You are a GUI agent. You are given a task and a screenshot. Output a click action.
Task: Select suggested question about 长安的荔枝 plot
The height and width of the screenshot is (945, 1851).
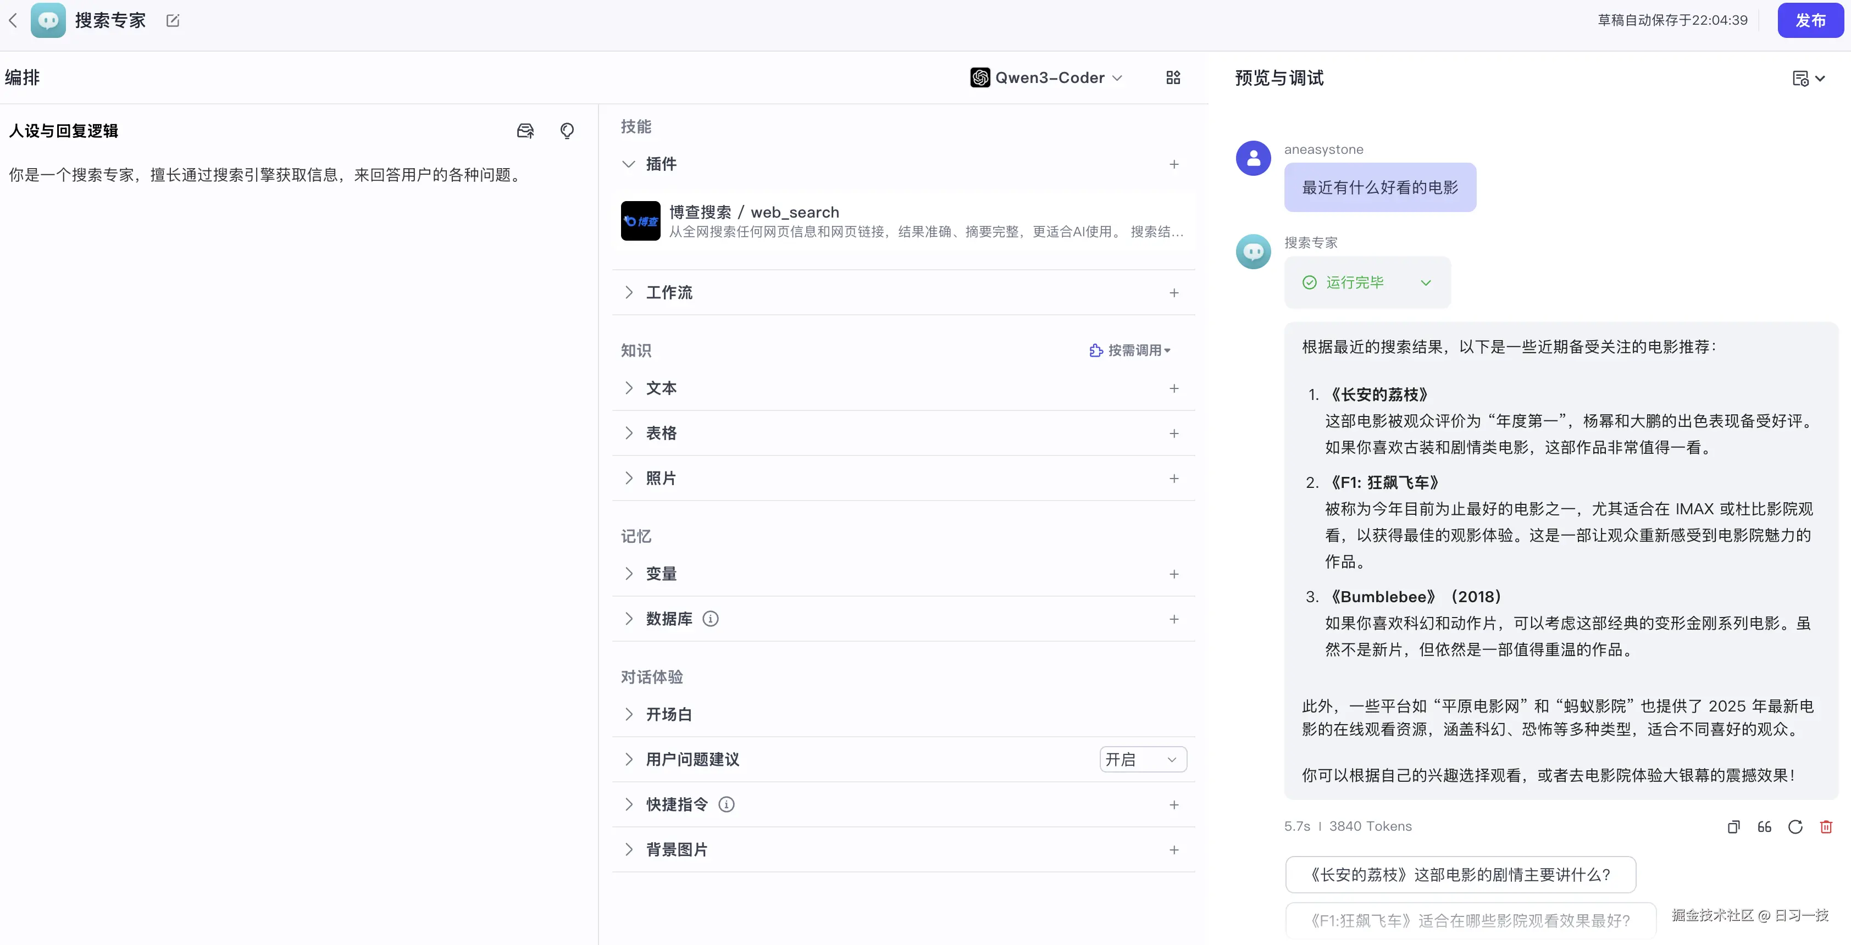click(x=1459, y=875)
